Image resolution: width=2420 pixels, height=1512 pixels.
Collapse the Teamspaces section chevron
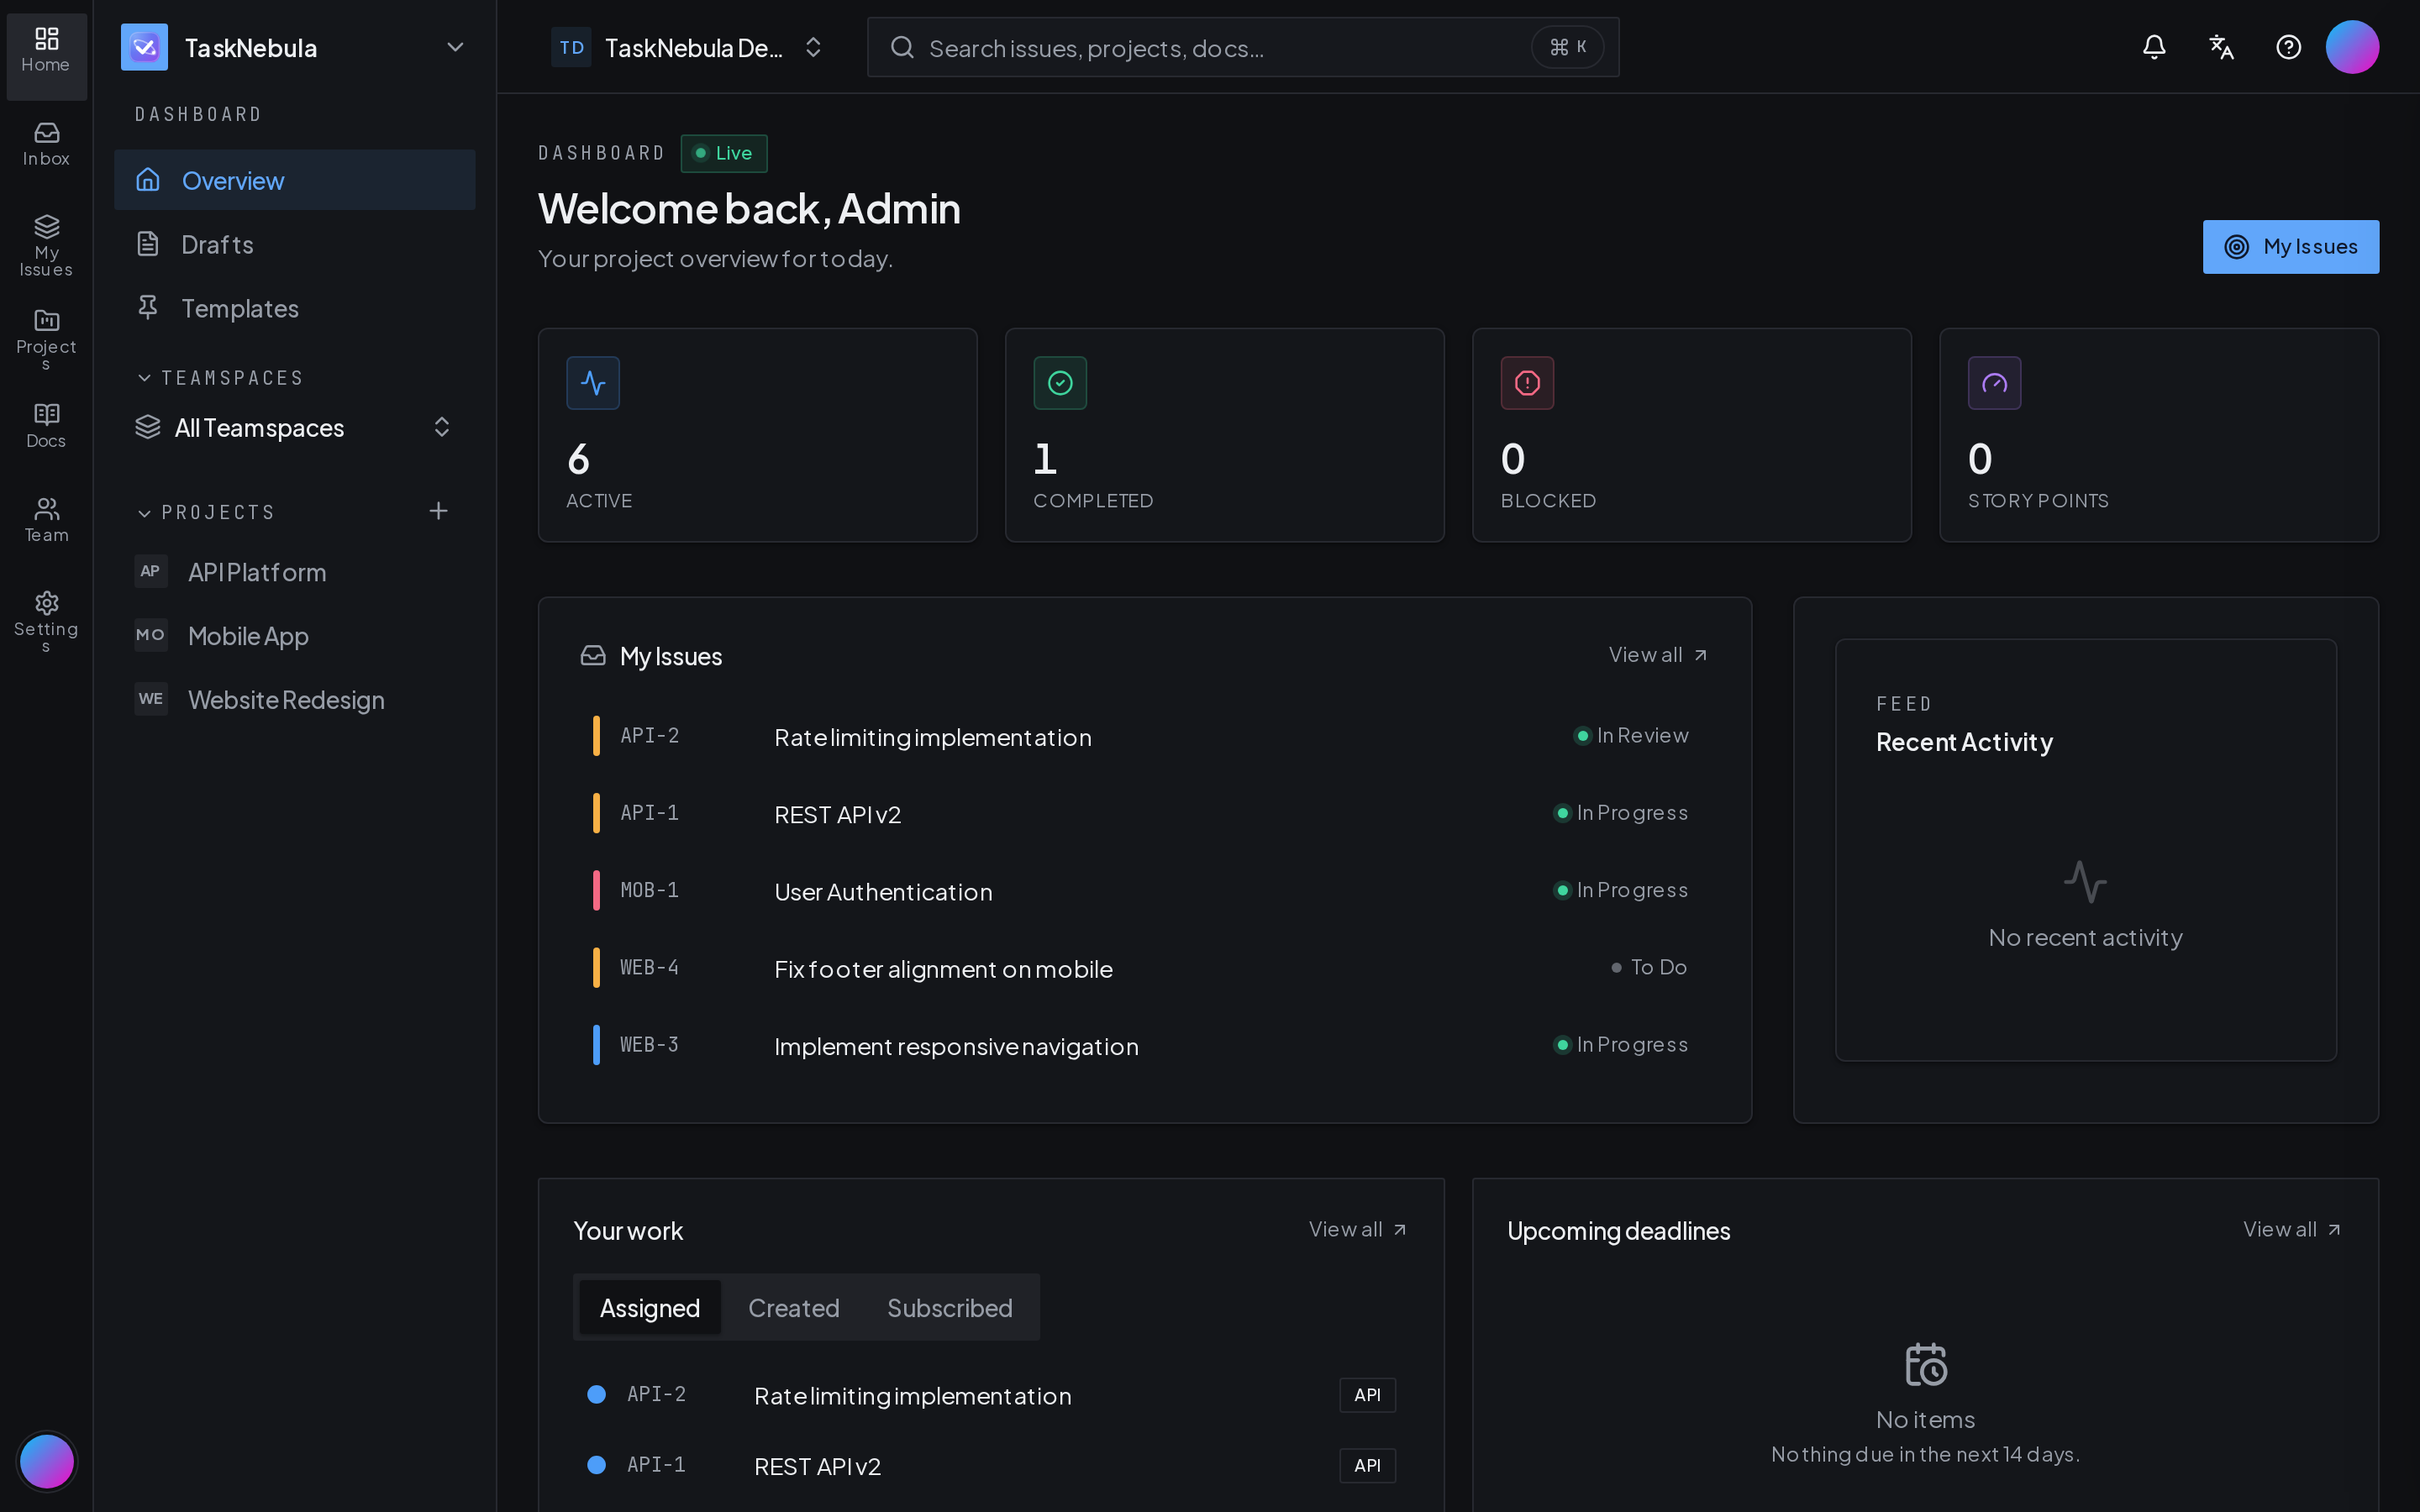point(144,378)
